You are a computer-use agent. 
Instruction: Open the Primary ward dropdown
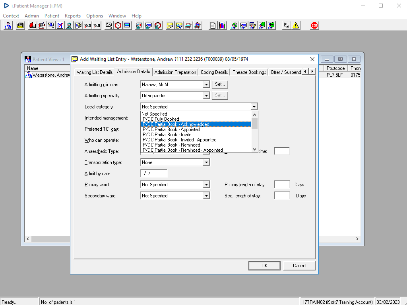click(x=206, y=185)
